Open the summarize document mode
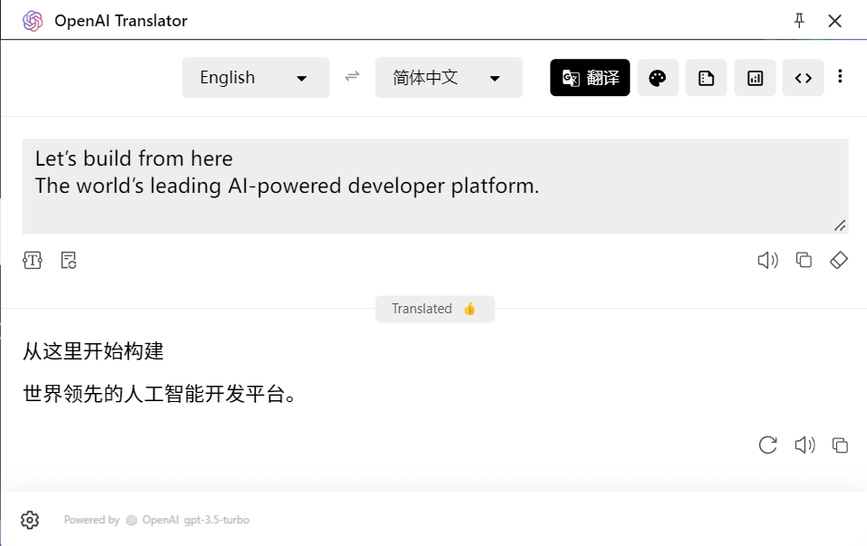This screenshot has width=867, height=546. tap(706, 78)
